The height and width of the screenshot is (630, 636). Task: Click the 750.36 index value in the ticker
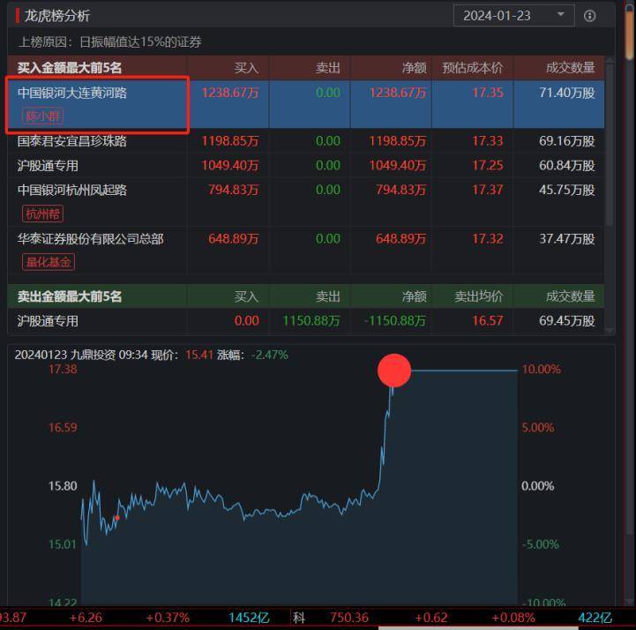tap(348, 618)
